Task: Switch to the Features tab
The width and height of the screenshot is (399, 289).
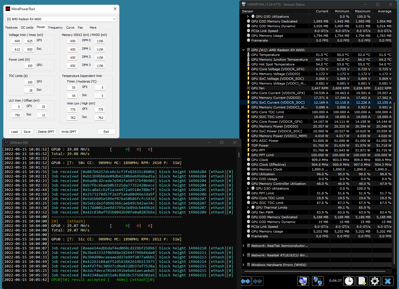Action: click(x=12, y=28)
